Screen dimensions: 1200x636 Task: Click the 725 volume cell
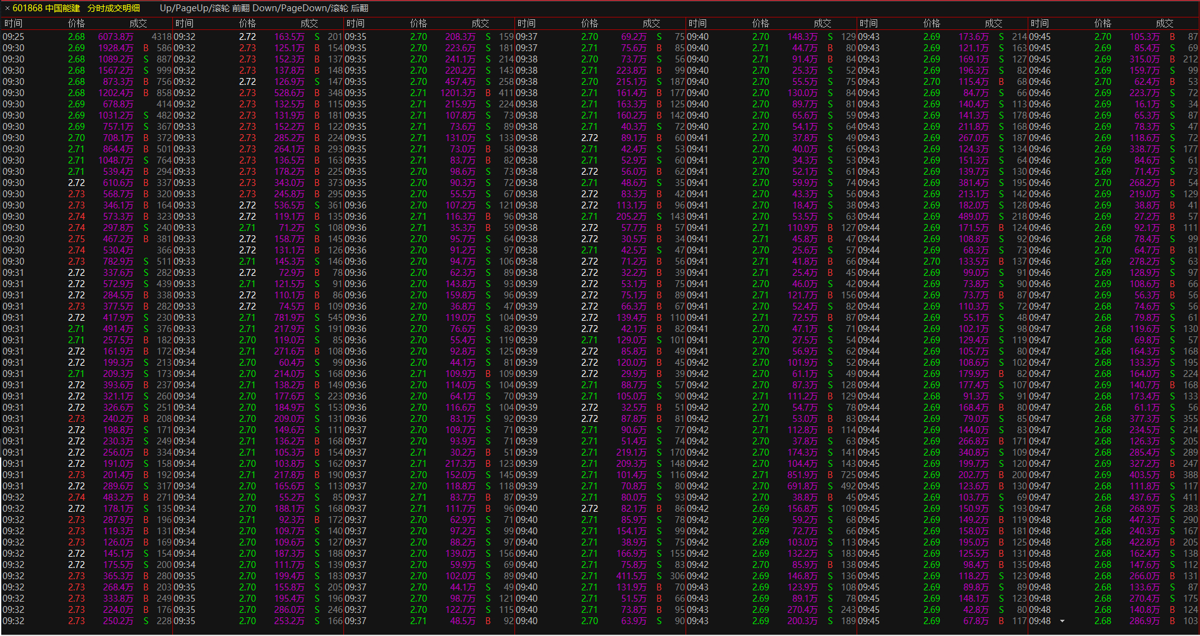(x=848, y=475)
